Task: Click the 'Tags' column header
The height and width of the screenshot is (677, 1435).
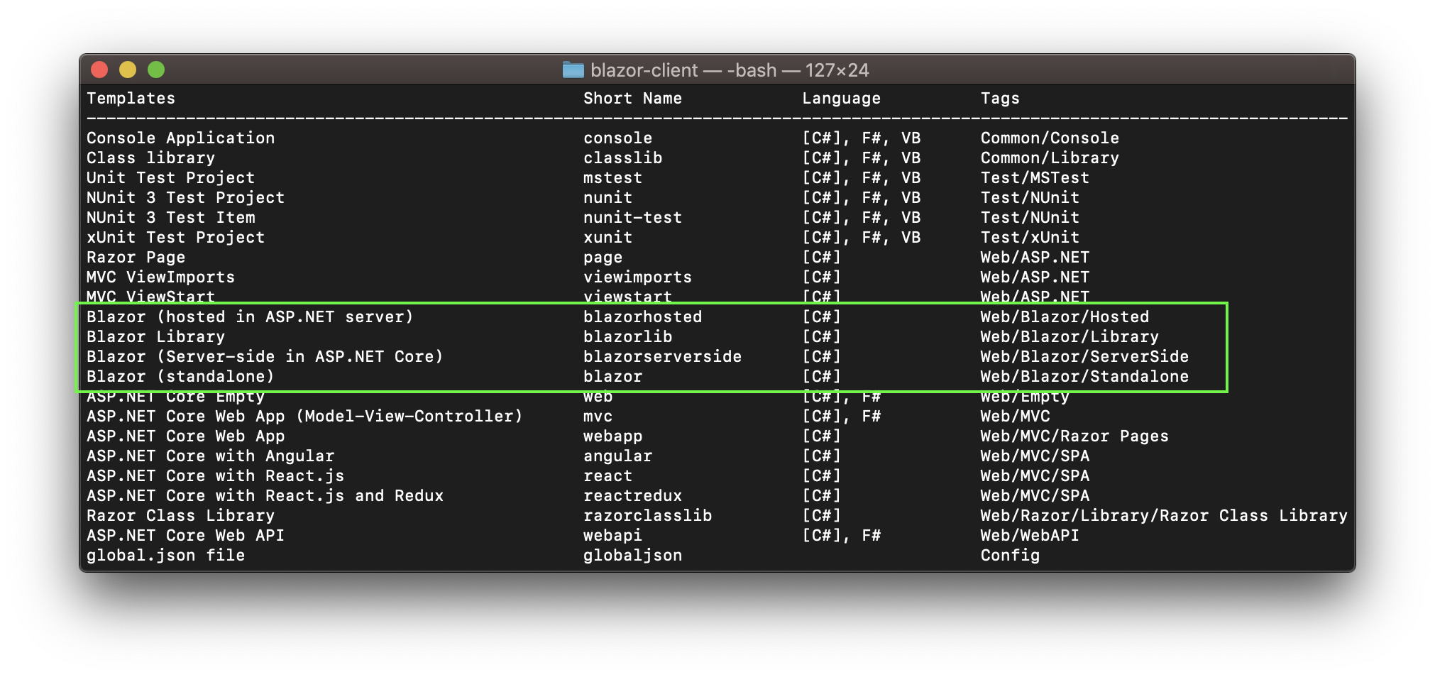Action: pyautogui.click(x=1000, y=99)
